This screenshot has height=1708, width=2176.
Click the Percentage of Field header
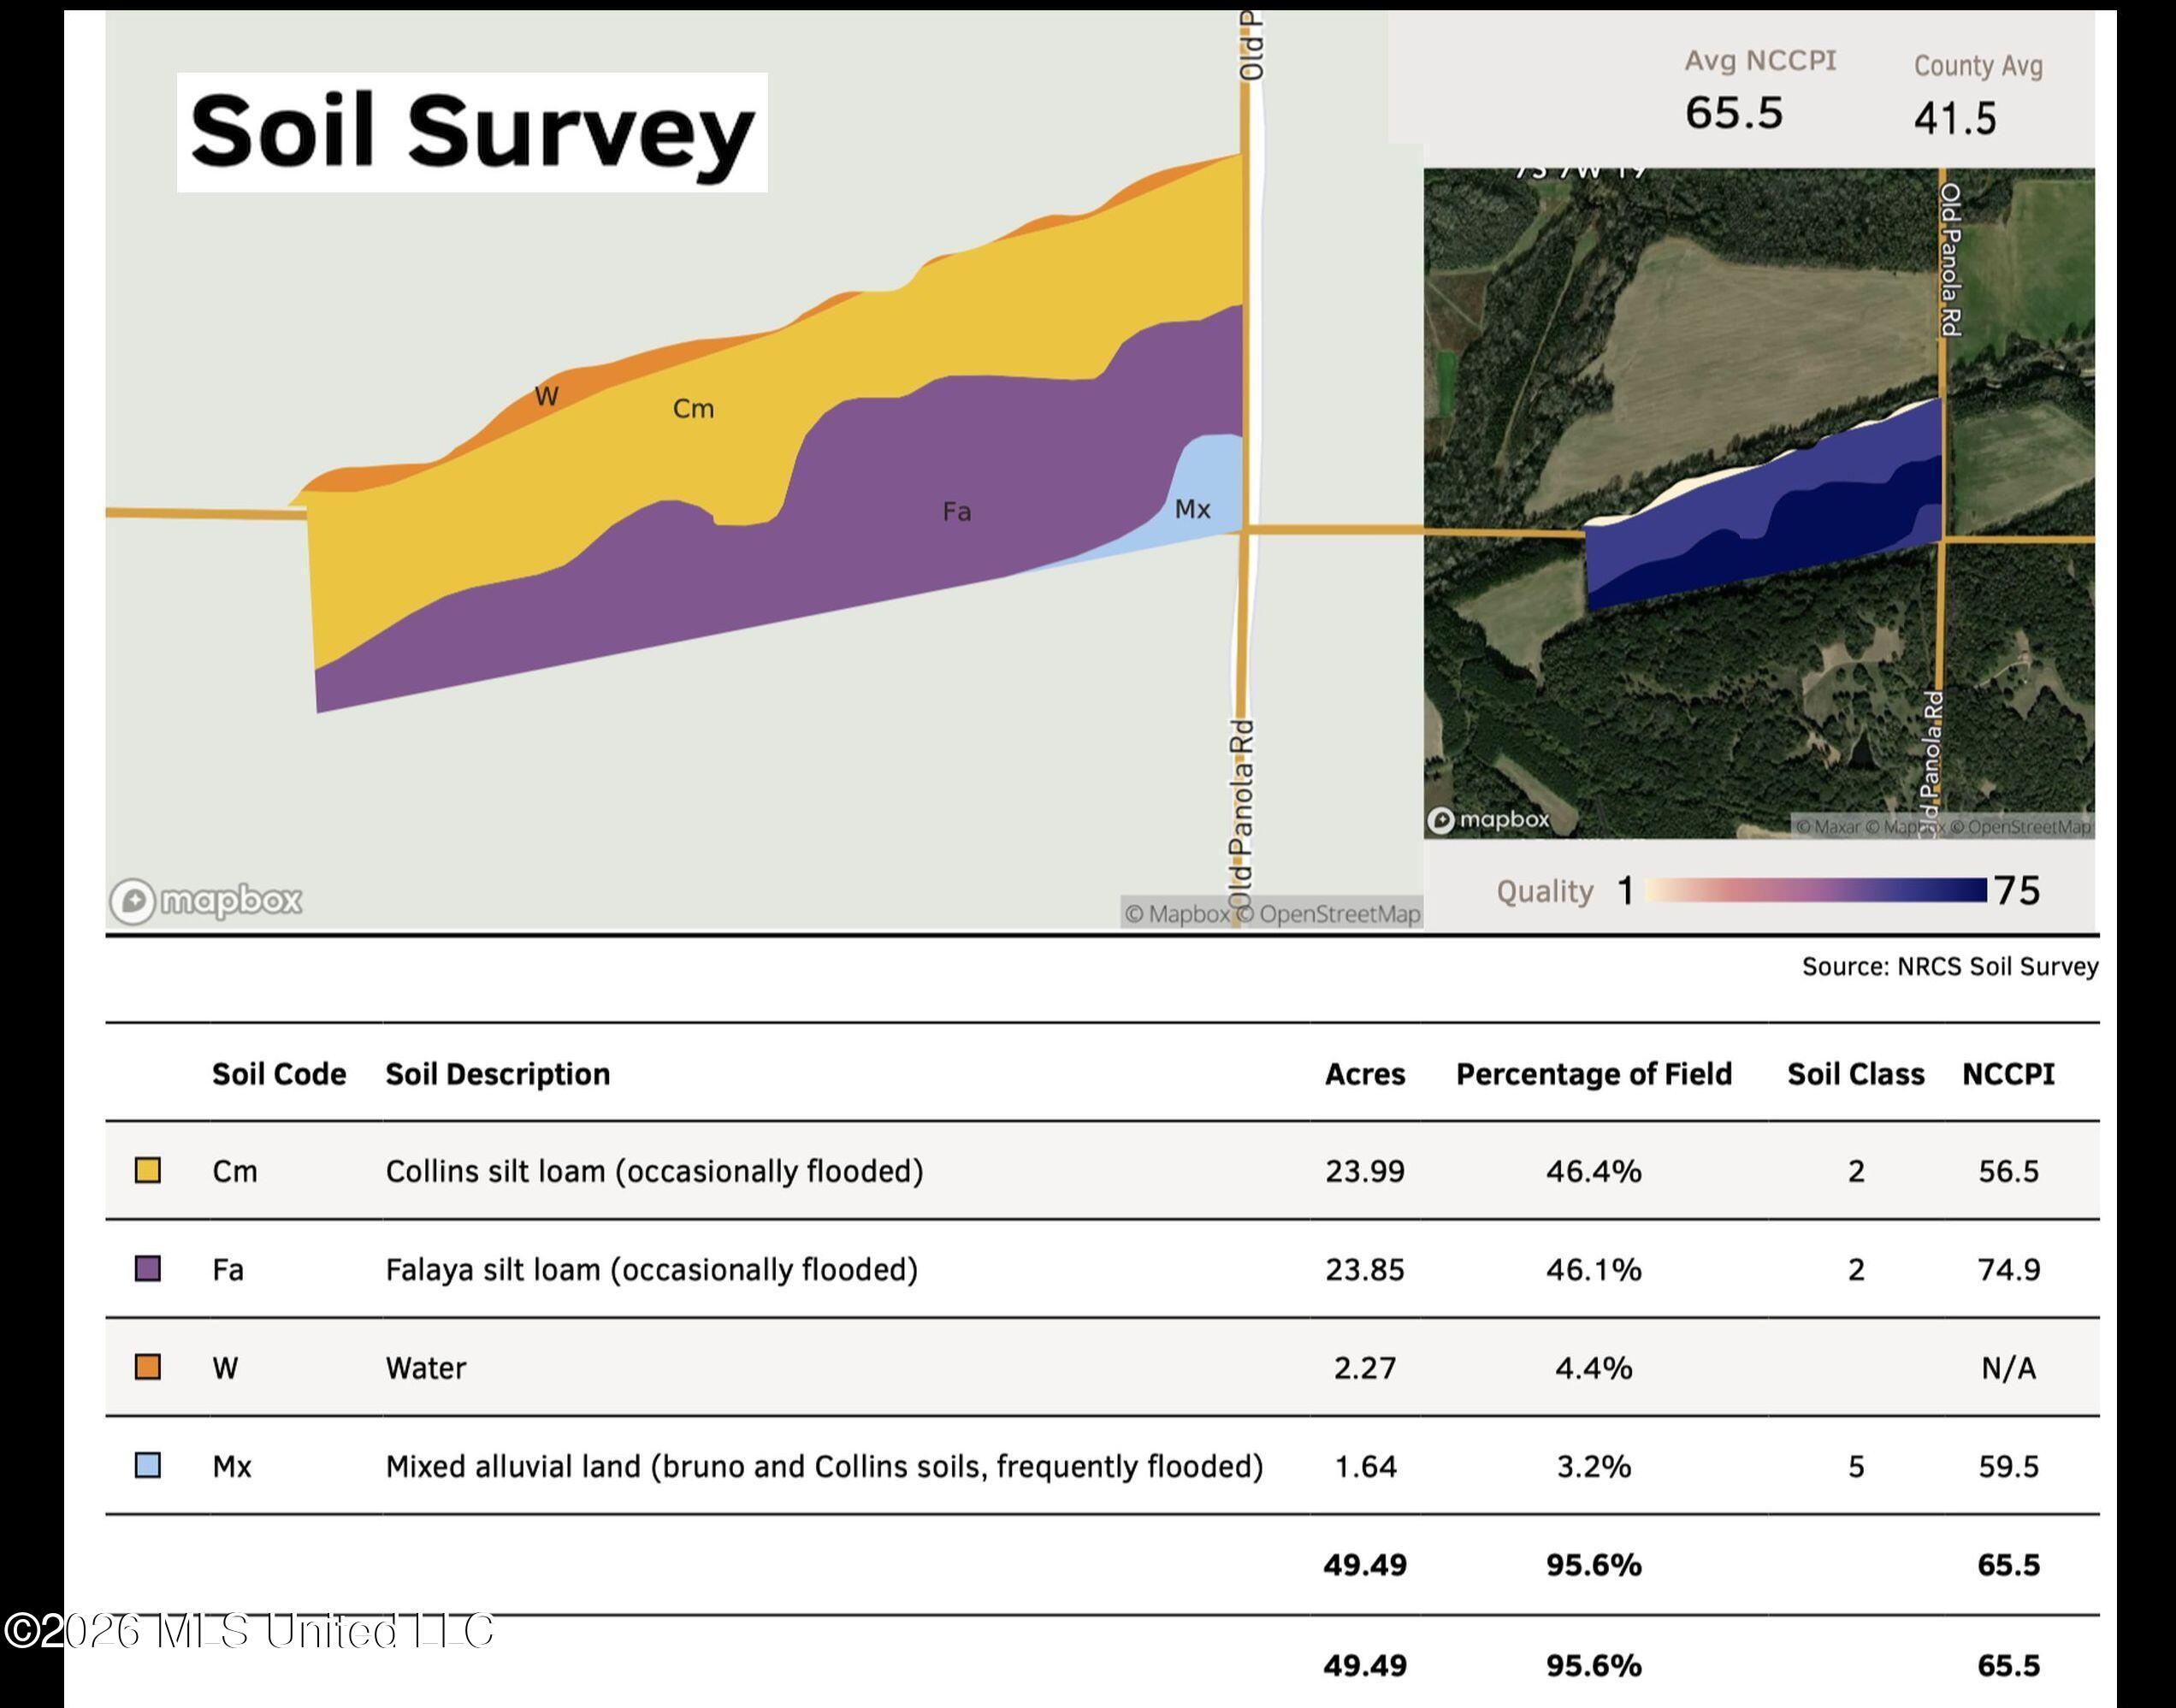[x=1594, y=1074]
